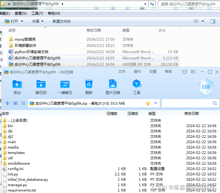The image size is (220, 193).
Task: Click the search magnifier icon in 360压缩
Action: 215,103
